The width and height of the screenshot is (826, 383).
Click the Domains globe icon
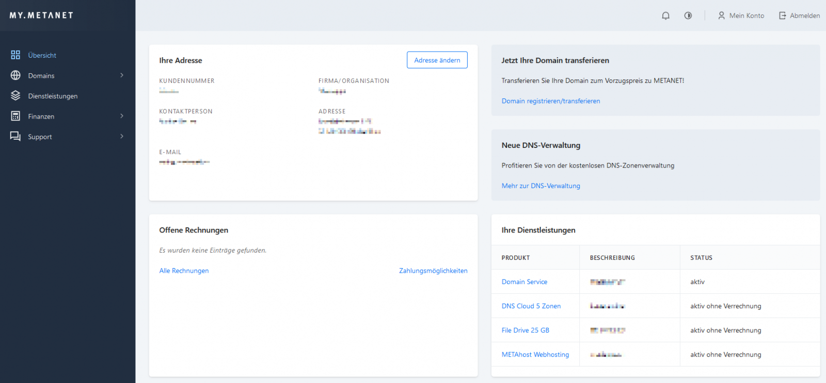pos(15,75)
